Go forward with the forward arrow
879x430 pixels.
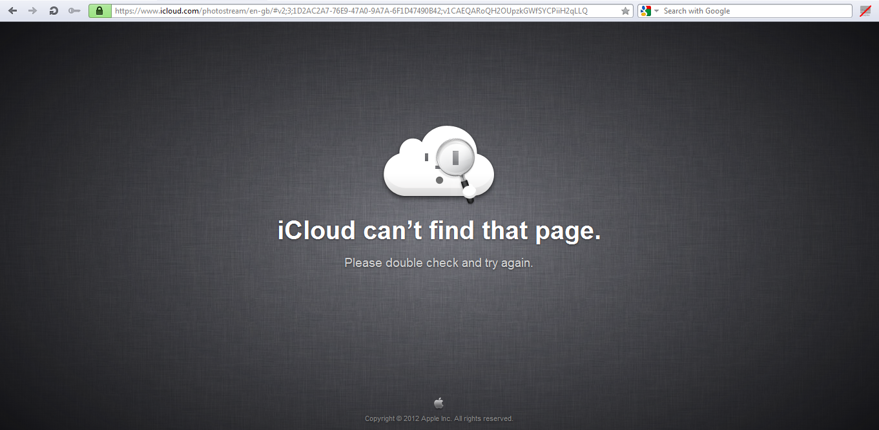click(32, 11)
